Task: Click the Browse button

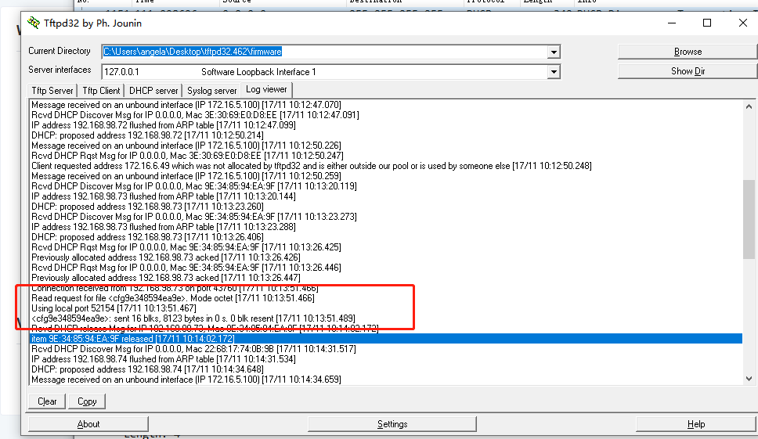Action: (688, 52)
